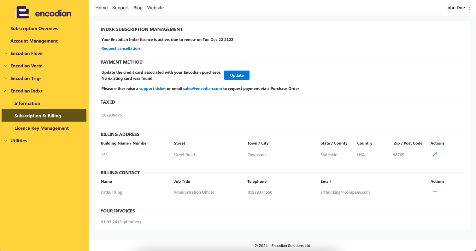Image resolution: width=476 pixels, height=251 pixels.
Task: Edit billing address with pencil icon
Action: click(x=435, y=155)
